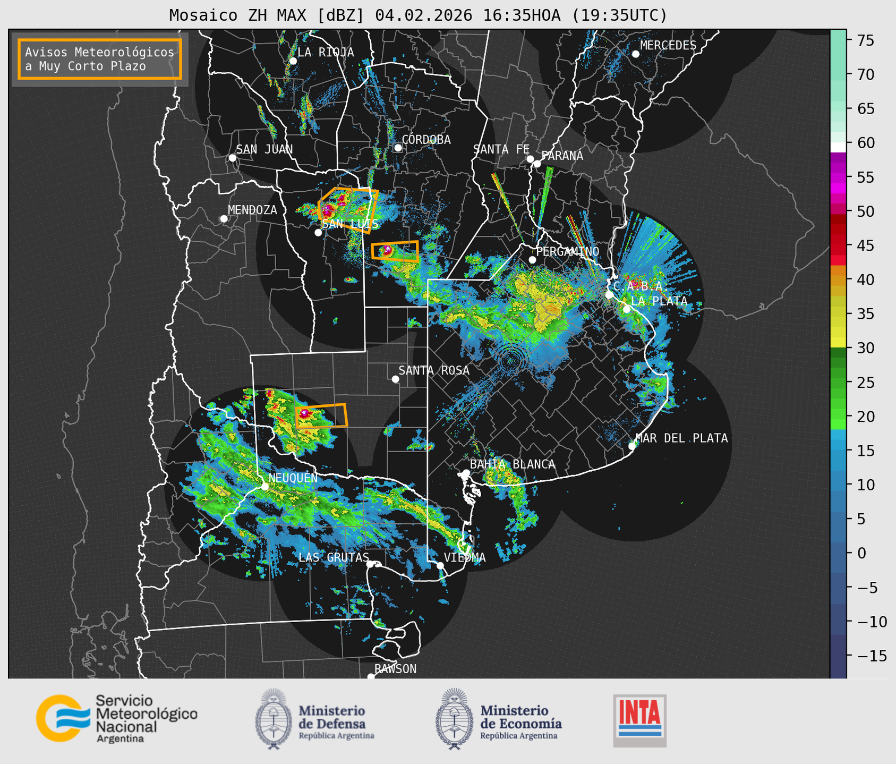
Task: Click the LAS GRUTAS city label
Action: point(334,557)
